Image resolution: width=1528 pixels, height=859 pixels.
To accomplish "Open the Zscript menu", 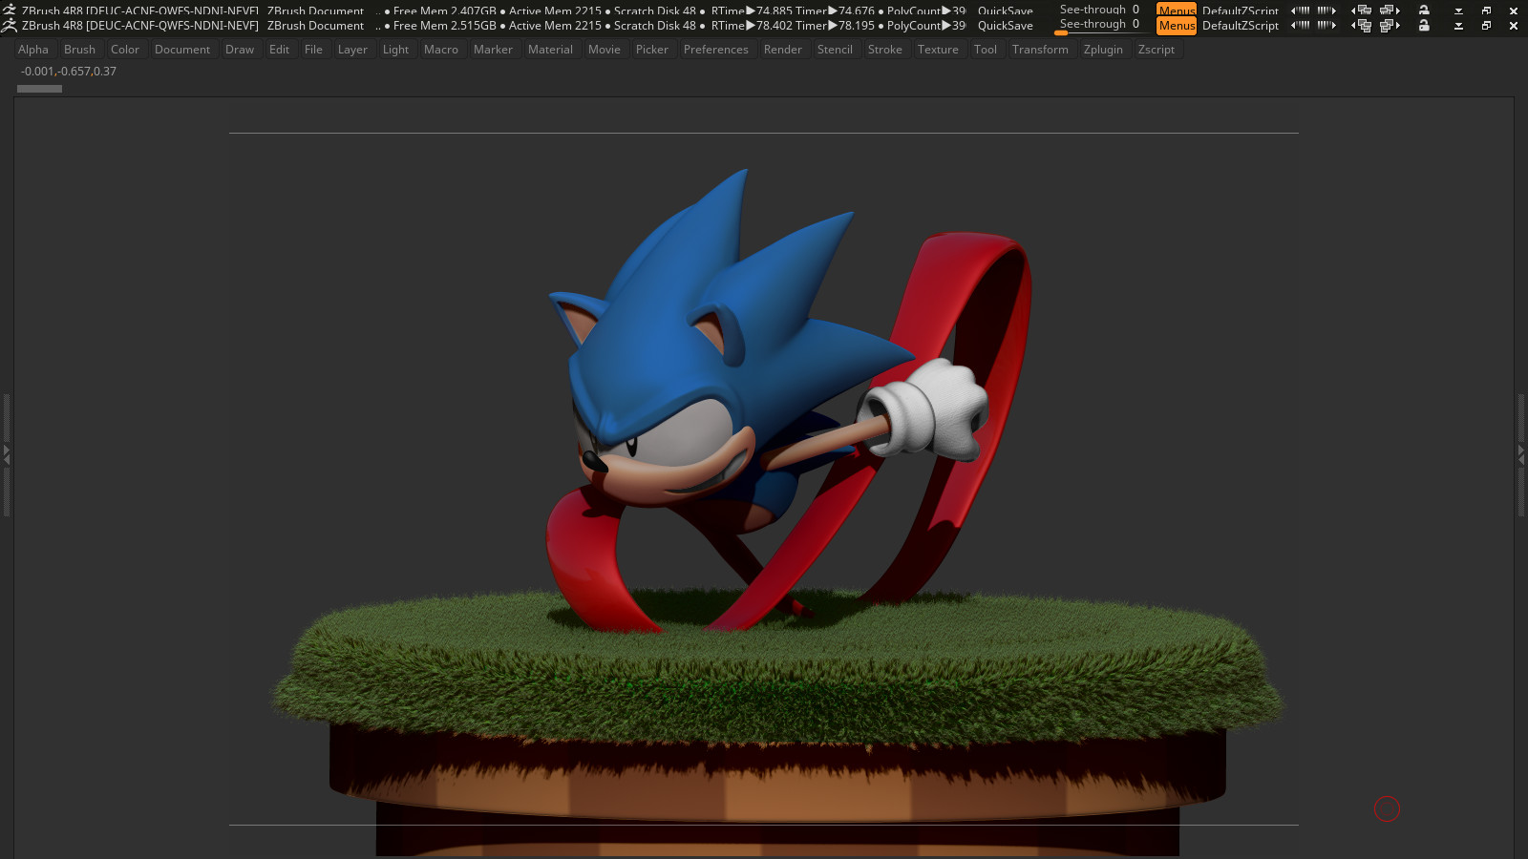I will 1157,50.
